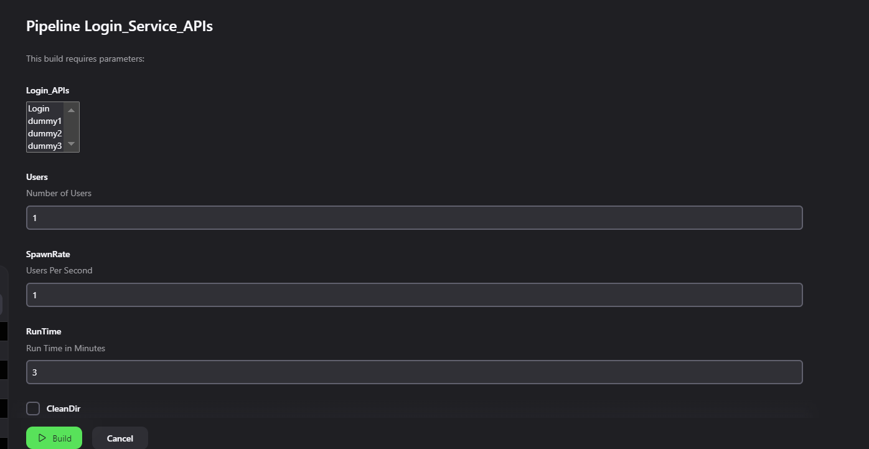Image resolution: width=869 pixels, height=449 pixels.
Task: Grab the Login_APIs list scrollbar thumb
Action: (x=71, y=126)
